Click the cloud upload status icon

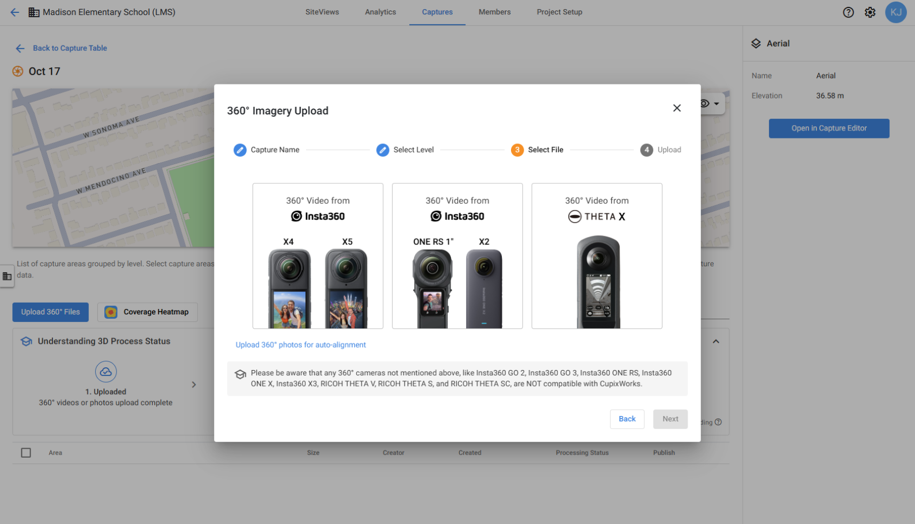point(106,372)
